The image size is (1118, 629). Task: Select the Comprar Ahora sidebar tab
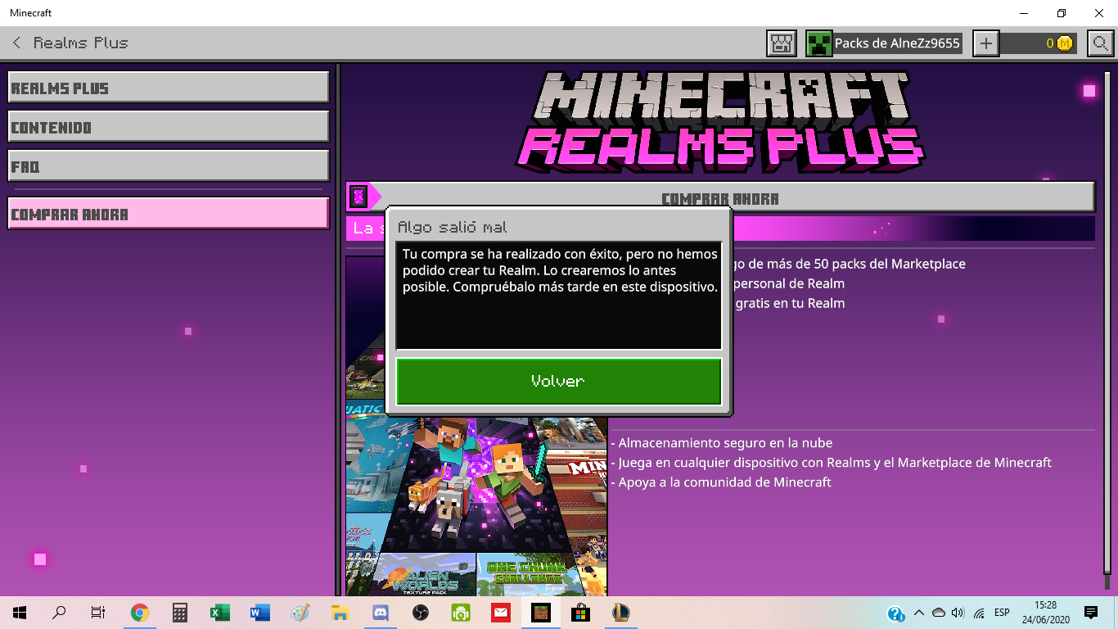pos(169,214)
